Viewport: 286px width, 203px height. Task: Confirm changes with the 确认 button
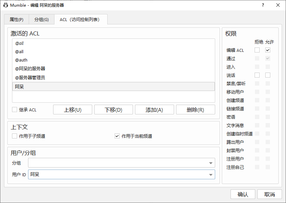pyautogui.click(x=243, y=194)
